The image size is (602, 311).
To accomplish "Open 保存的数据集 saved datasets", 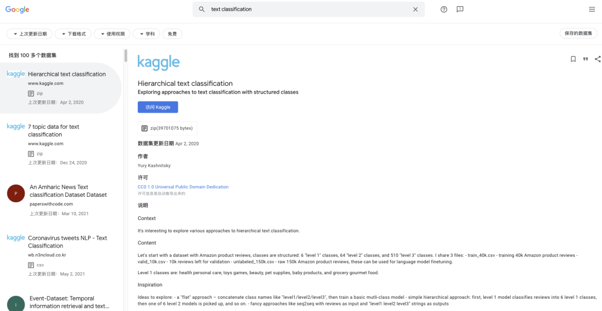I will tap(578, 33).
